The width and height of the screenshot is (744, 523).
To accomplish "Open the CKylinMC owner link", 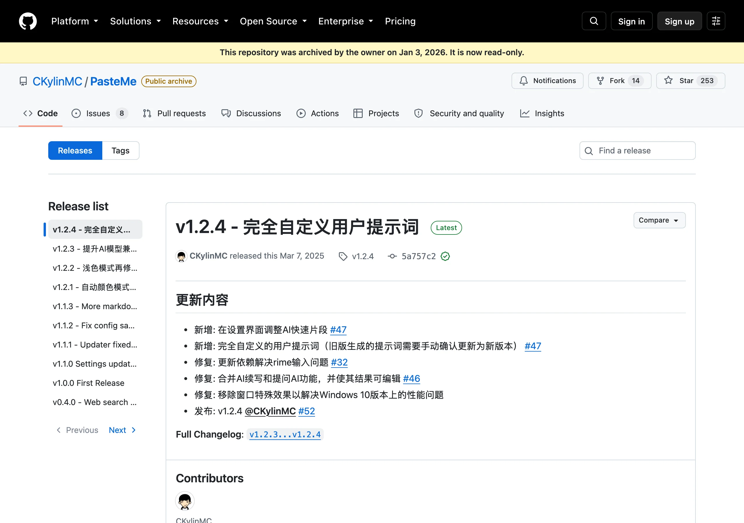I will (x=57, y=81).
